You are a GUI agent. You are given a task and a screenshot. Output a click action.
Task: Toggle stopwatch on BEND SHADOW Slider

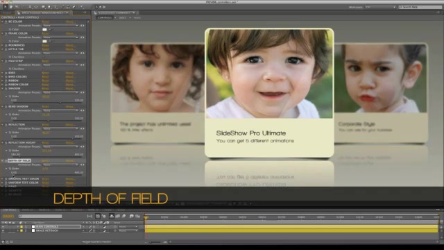click(10, 114)
